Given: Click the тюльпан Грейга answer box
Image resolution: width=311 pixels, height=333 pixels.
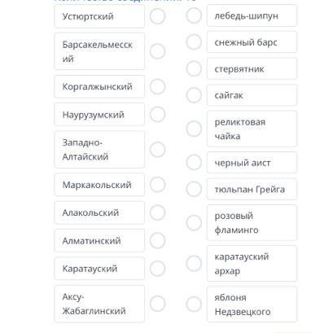Looking at the screenshot, I should tap(252, 189).
